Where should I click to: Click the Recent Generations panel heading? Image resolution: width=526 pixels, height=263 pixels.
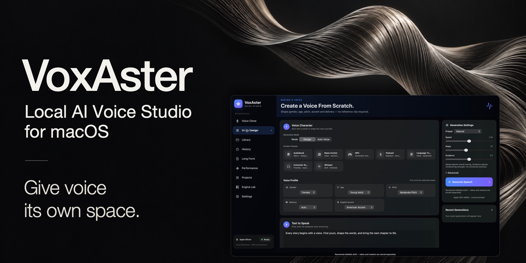457,210
